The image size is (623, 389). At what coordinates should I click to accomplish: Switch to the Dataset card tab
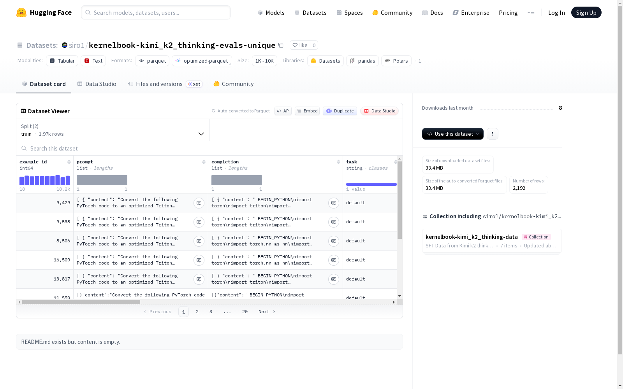pyautogui.click(x=44, y=84)
